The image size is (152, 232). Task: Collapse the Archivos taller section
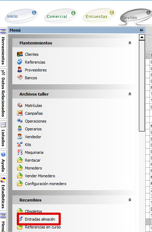pyautogui.click(x=130, y=94)
